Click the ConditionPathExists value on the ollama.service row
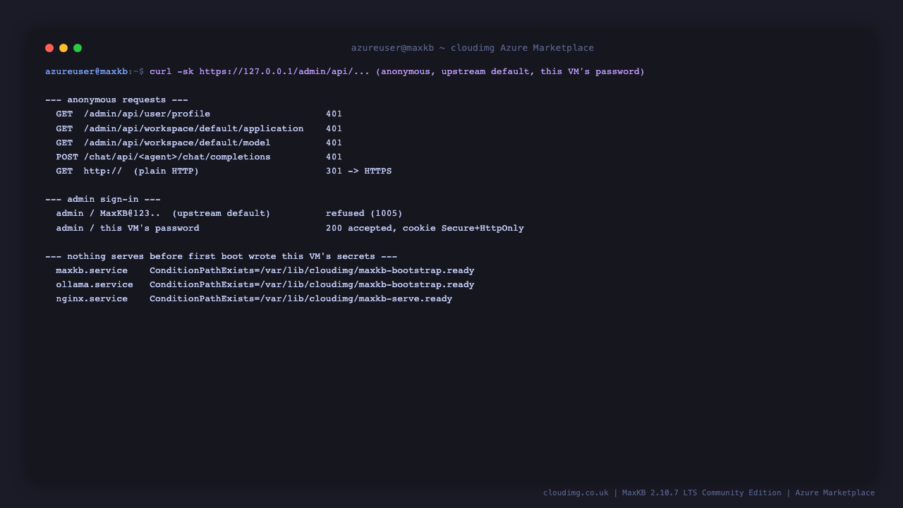 click(x=312, y=284)
